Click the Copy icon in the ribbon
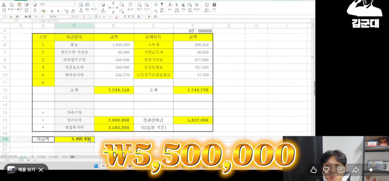 [x=11, y=5]
